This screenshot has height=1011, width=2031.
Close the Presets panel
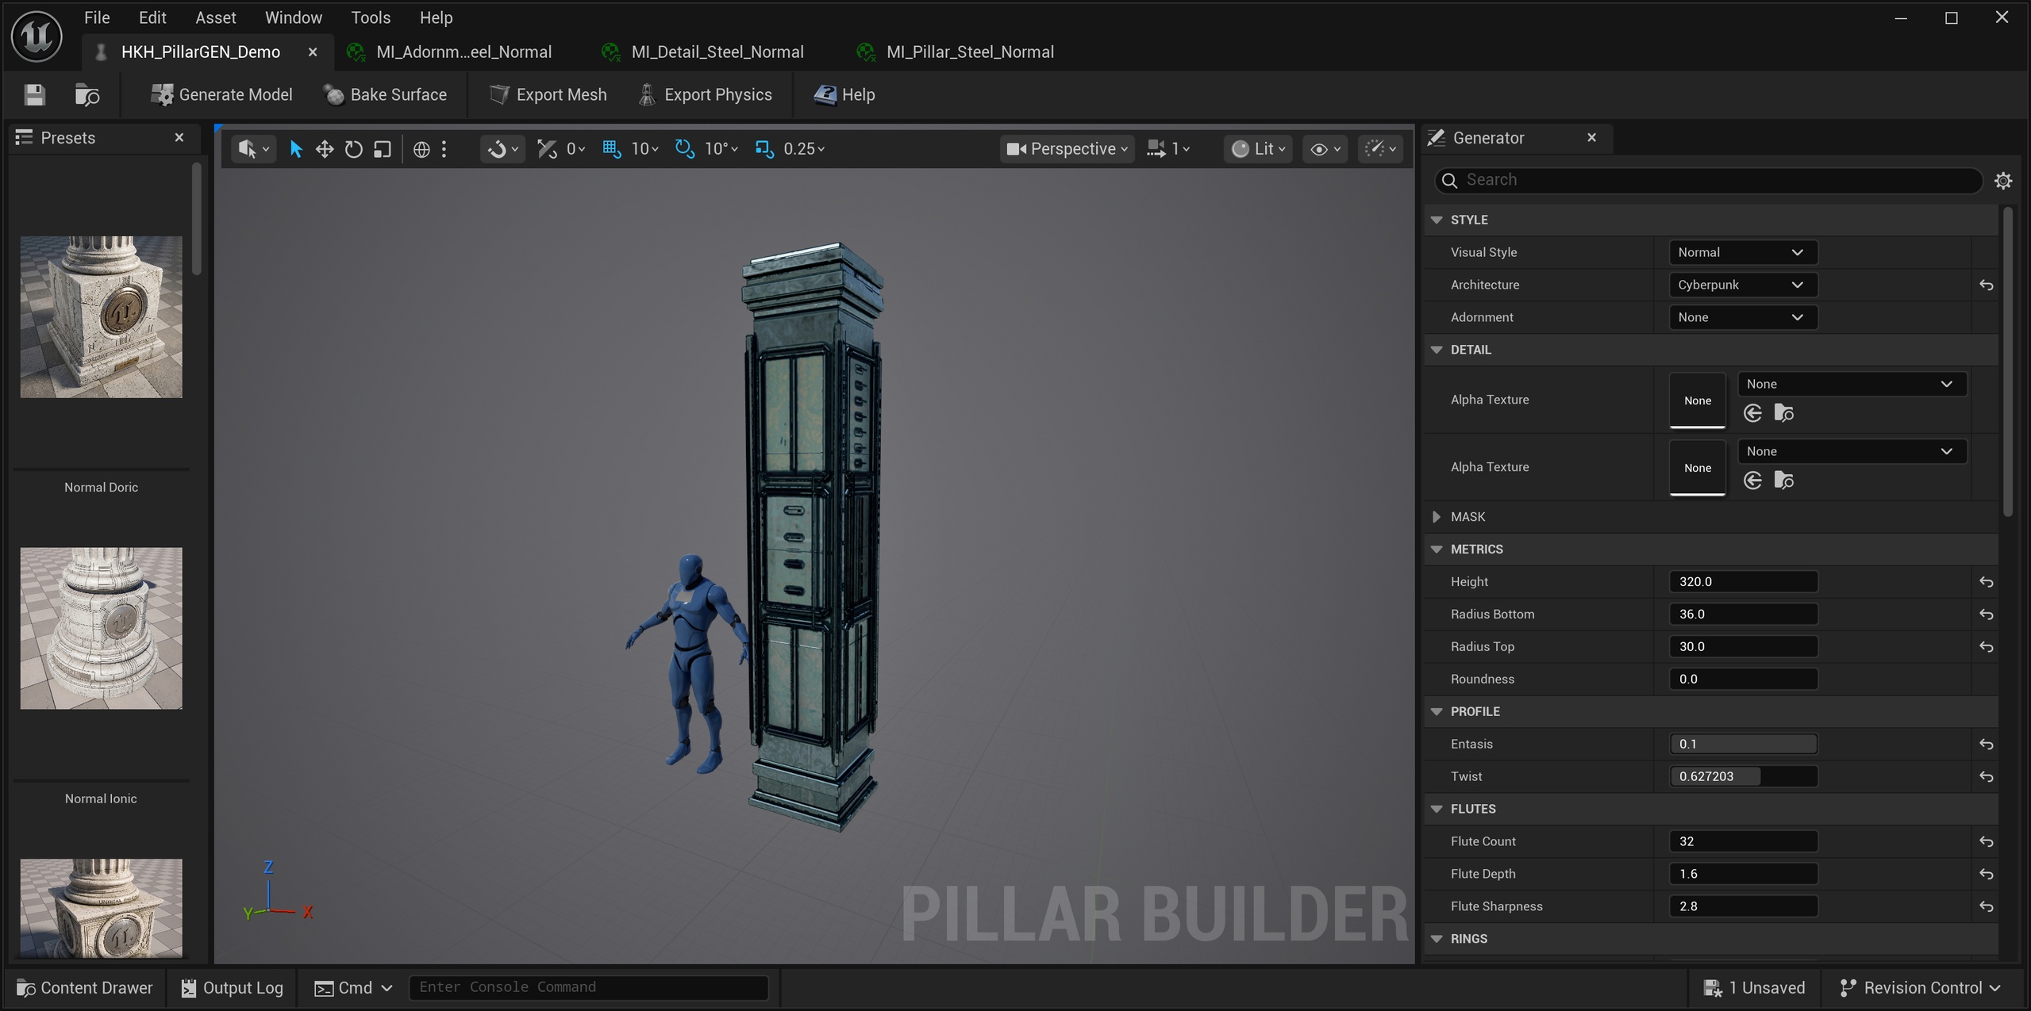pyautogui.click(x=179, y=138)
